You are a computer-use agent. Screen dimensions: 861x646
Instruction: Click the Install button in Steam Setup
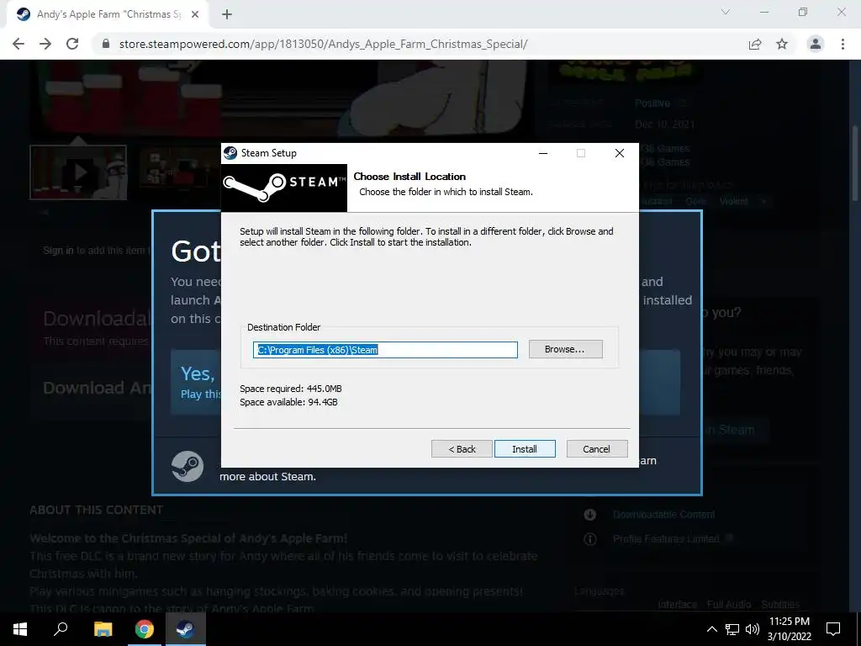point(525,449)
